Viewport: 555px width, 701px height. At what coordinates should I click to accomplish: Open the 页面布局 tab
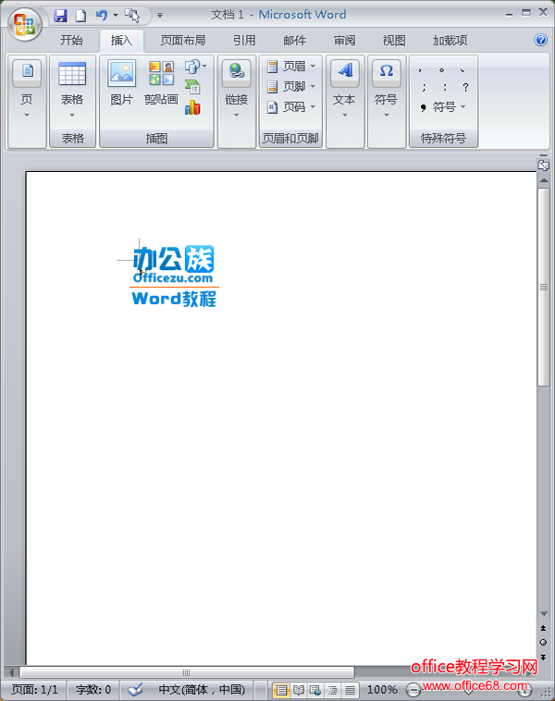tap(183, 41)
